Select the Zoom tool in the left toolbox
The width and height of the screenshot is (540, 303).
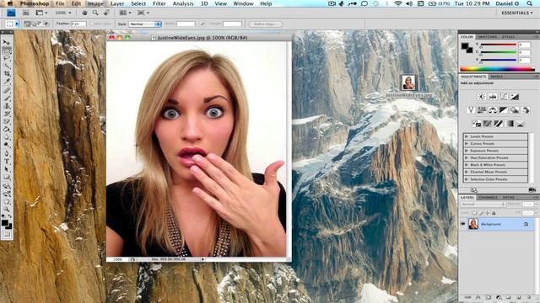click(7, 209)
